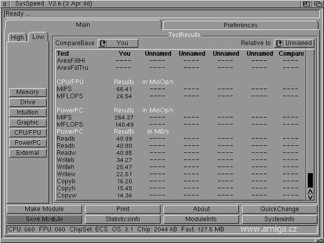Run the CPU/FPU test
The width and height of the screenshot is (324, 243).
[27, 133]
